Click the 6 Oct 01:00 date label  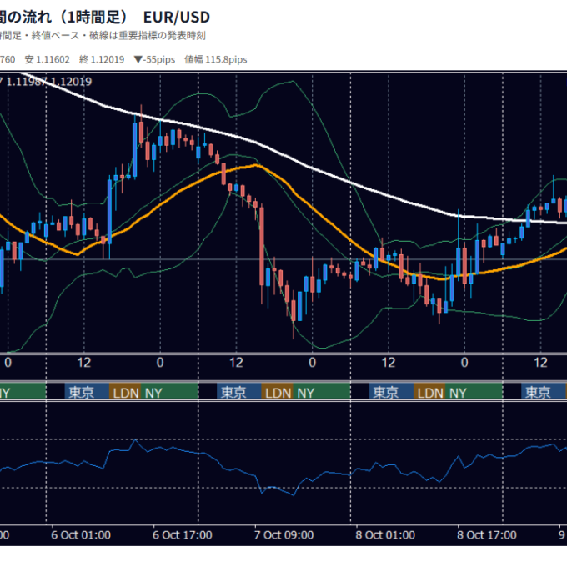point(81,534)
